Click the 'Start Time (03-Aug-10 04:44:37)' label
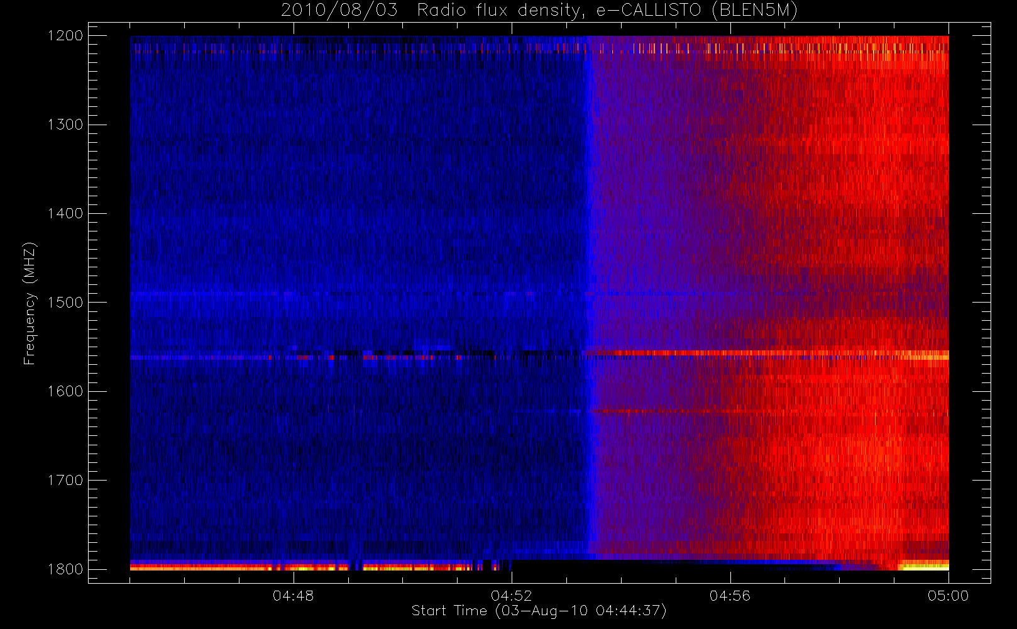The width and height of the screenshot is (1017, 629). (539, 611)
